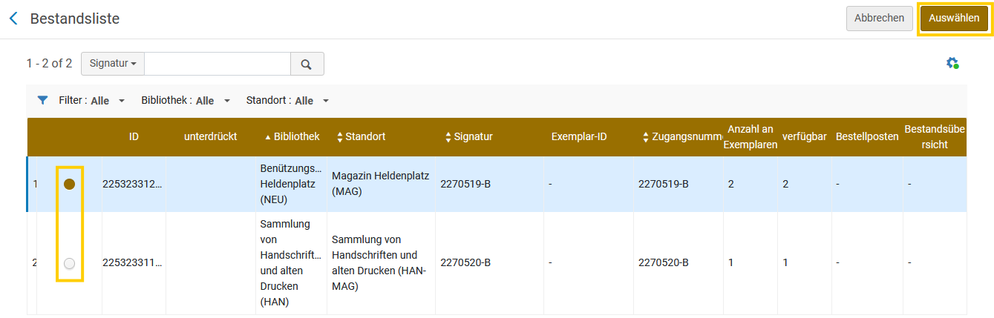
Task: Expand the Filter: Alle dropdown
Action: (x=92, y=101)
